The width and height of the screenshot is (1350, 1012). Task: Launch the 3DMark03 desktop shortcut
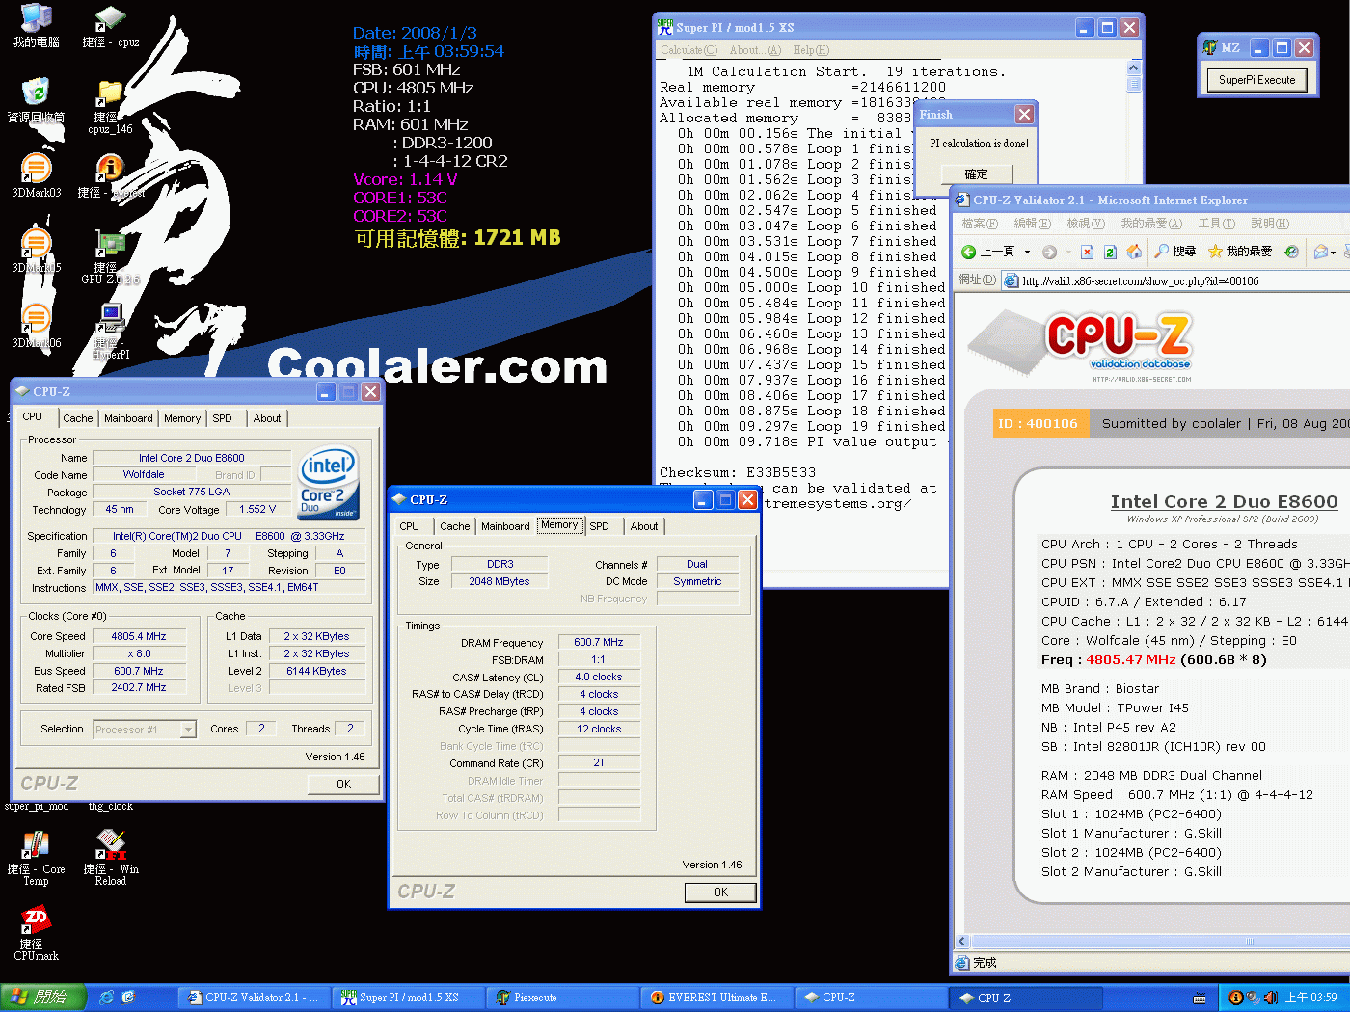click(x=36, y=175)
